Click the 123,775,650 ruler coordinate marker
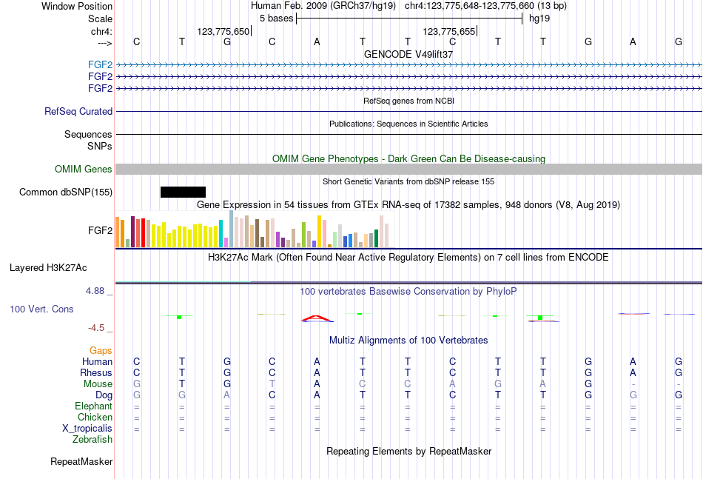The height and width of the screenshot is (479, 703). pyautogui.click(x=223, y=31)
